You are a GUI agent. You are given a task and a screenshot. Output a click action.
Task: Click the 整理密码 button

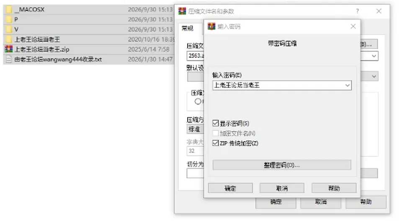point(282,165)
